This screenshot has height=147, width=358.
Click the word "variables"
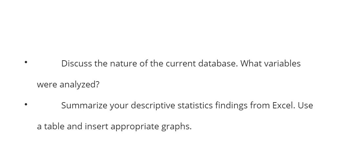(283, 64)
